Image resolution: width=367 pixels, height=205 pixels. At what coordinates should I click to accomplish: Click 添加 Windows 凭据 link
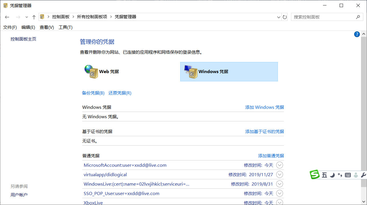pyautogui.click(x=264, y=107)
